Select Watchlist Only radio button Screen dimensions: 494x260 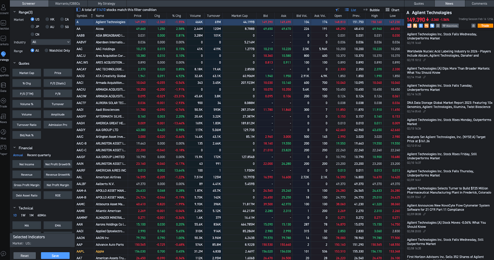47,51
